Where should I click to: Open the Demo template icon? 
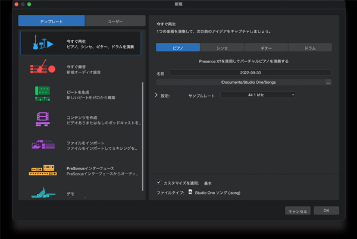pyautogui.click(x=43, y=193)
